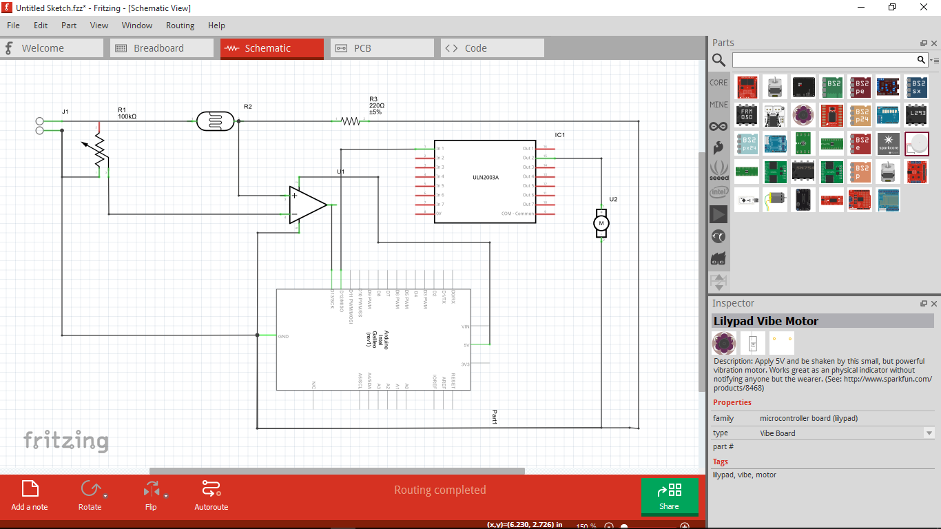Expand the type Vibe Board dropdown
Screen dimensions: 941x529
pos(929,433)
